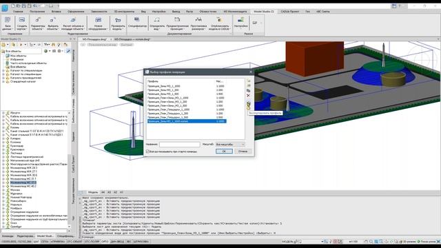
Task: Select Новосибирск in object list
Action: (19, 201)
